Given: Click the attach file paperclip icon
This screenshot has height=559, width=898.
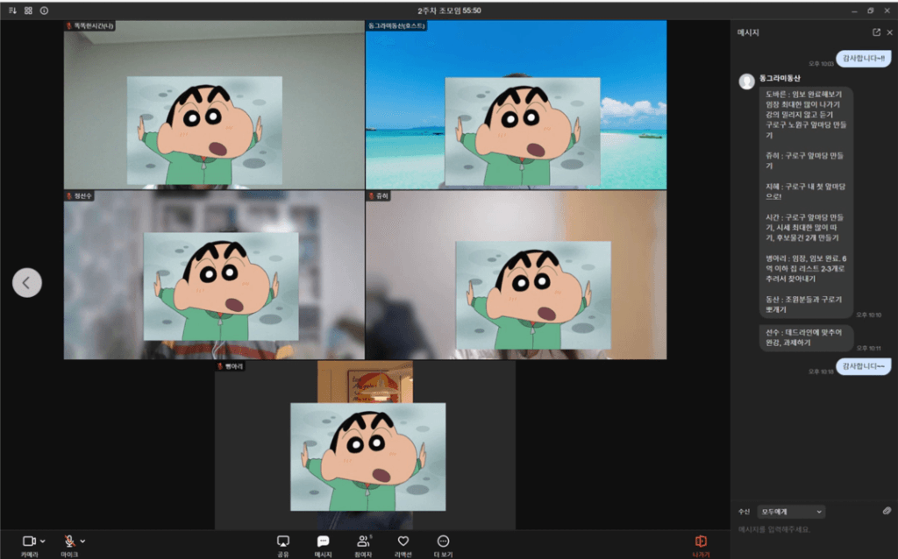Looking at the screenshot, I should [x=887, y=511].
